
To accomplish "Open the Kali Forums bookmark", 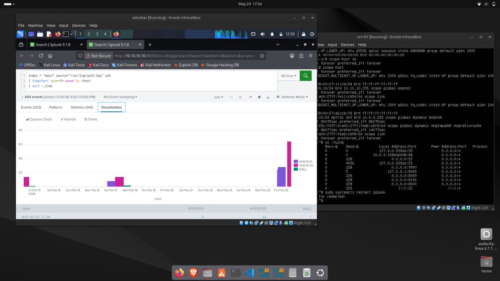I will (124, 65).
